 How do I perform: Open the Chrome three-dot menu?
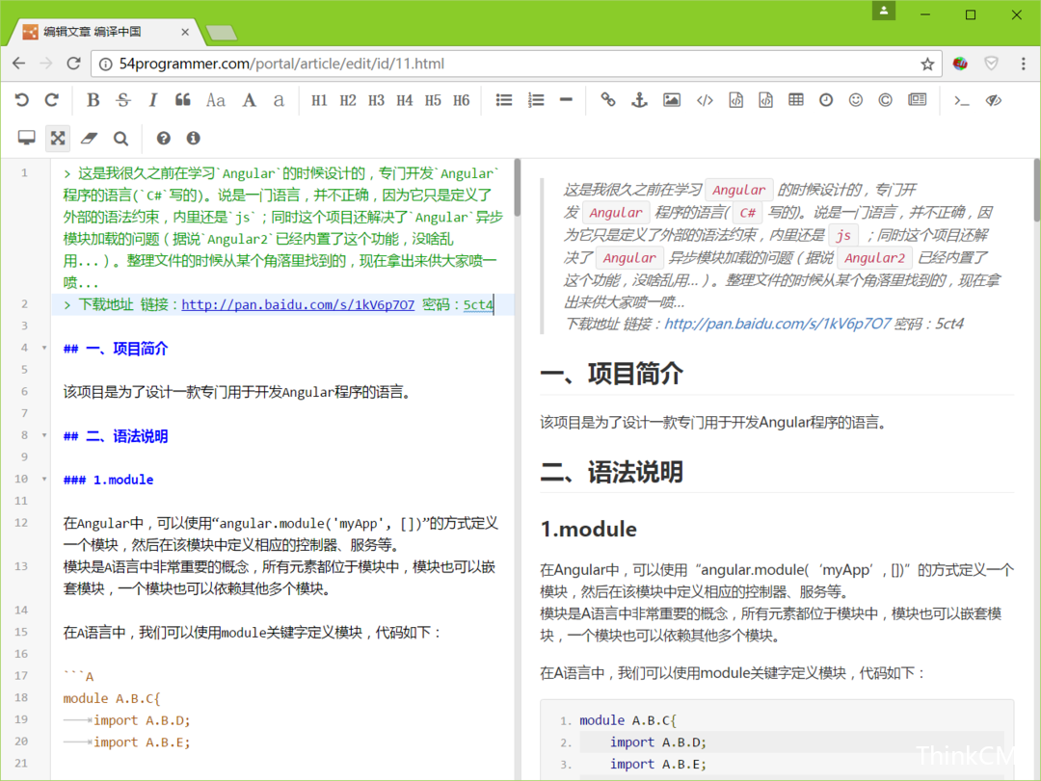pos(1023,64)
